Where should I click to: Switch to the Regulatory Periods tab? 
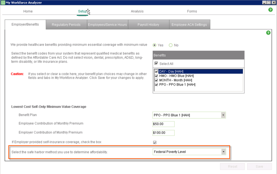(x=66, y=25)
